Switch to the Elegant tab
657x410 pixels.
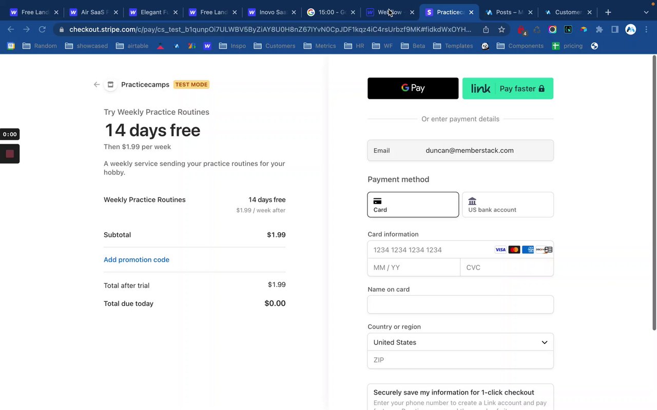pos(153,12)
